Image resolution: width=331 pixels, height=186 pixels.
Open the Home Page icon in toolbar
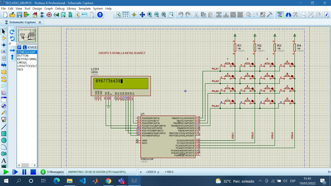tap(35, 15)
